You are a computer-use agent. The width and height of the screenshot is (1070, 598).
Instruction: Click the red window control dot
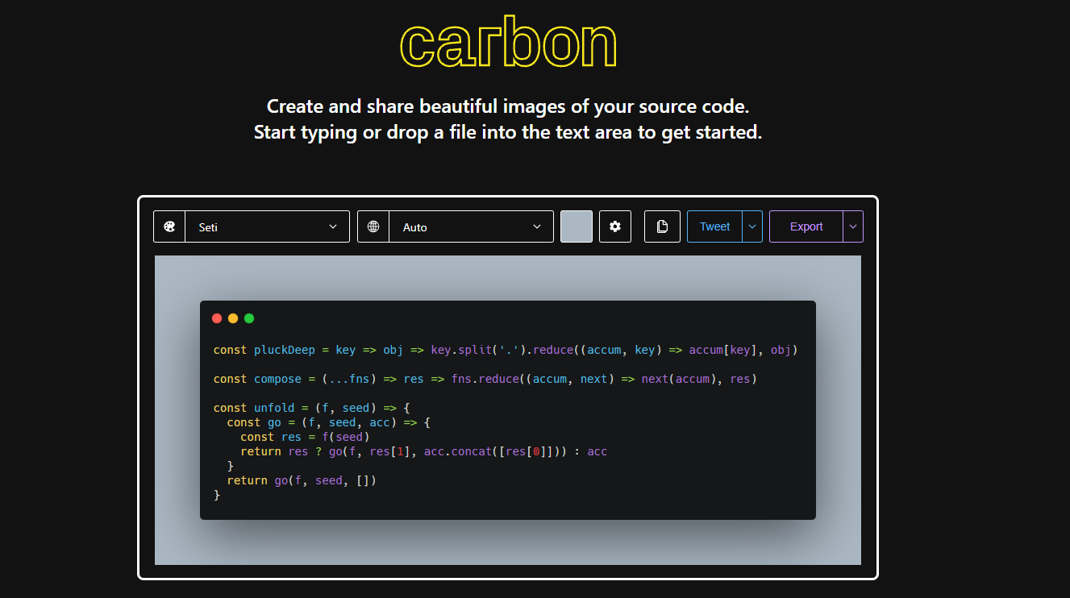tap(217, 318)
